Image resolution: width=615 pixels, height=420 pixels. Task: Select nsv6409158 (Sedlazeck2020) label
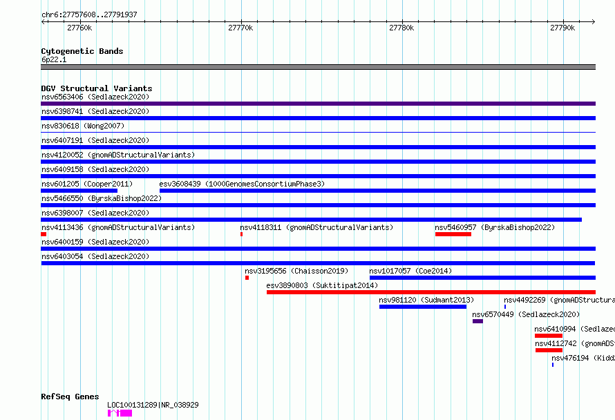[x=95, y=169]
